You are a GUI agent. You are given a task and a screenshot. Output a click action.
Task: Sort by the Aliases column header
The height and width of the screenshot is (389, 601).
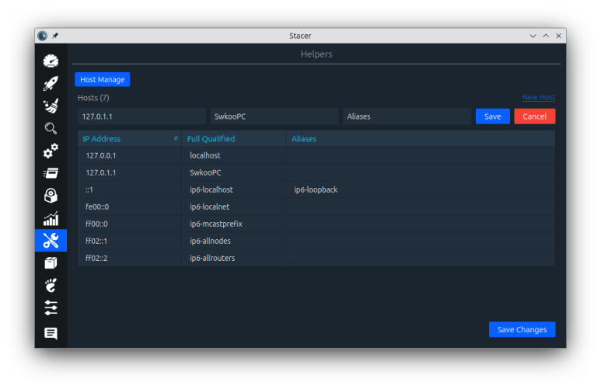click(x=421, y=139)
